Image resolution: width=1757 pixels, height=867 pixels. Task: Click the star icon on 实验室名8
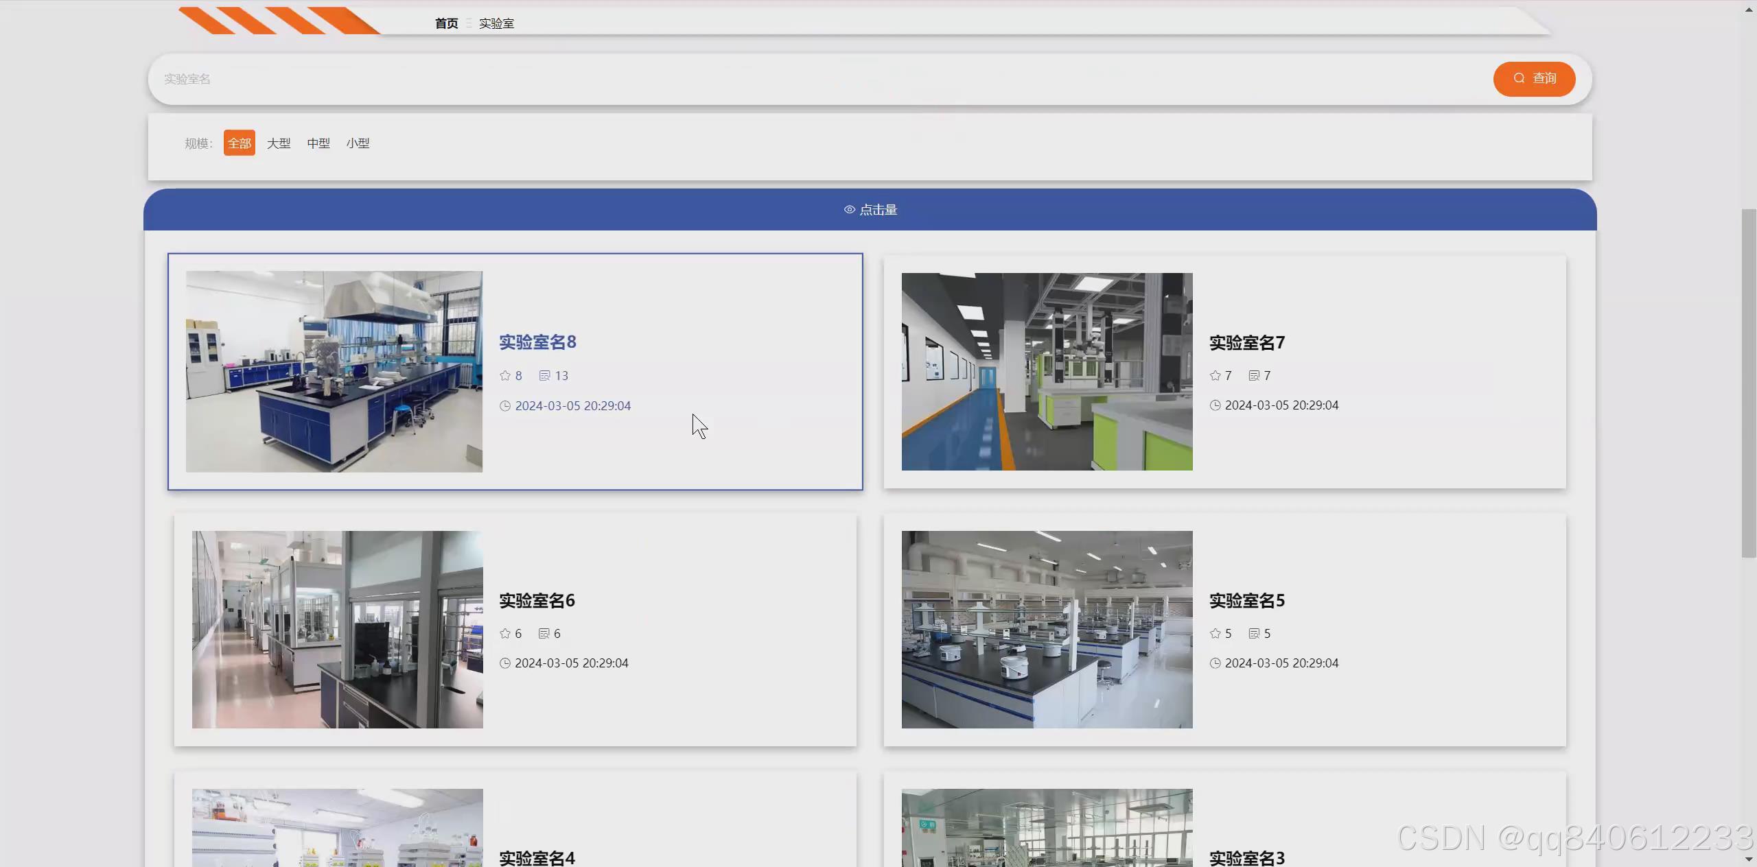click(x=505, y=375)
